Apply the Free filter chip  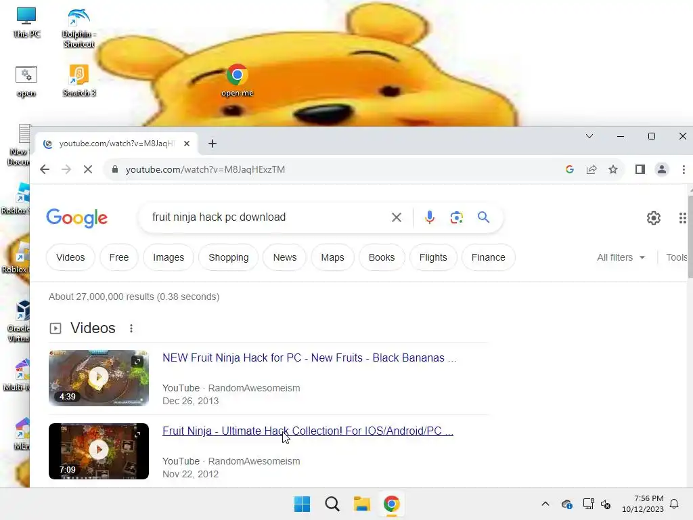coord(119,257)
